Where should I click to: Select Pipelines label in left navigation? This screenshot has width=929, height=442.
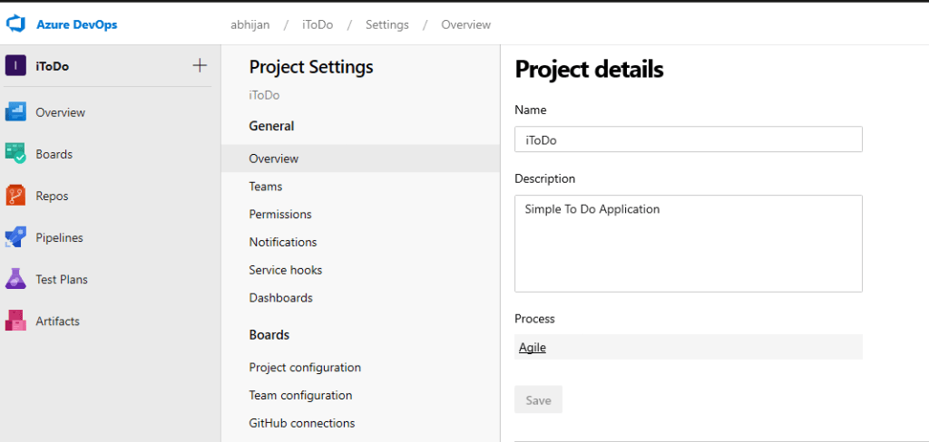point(59,238)
